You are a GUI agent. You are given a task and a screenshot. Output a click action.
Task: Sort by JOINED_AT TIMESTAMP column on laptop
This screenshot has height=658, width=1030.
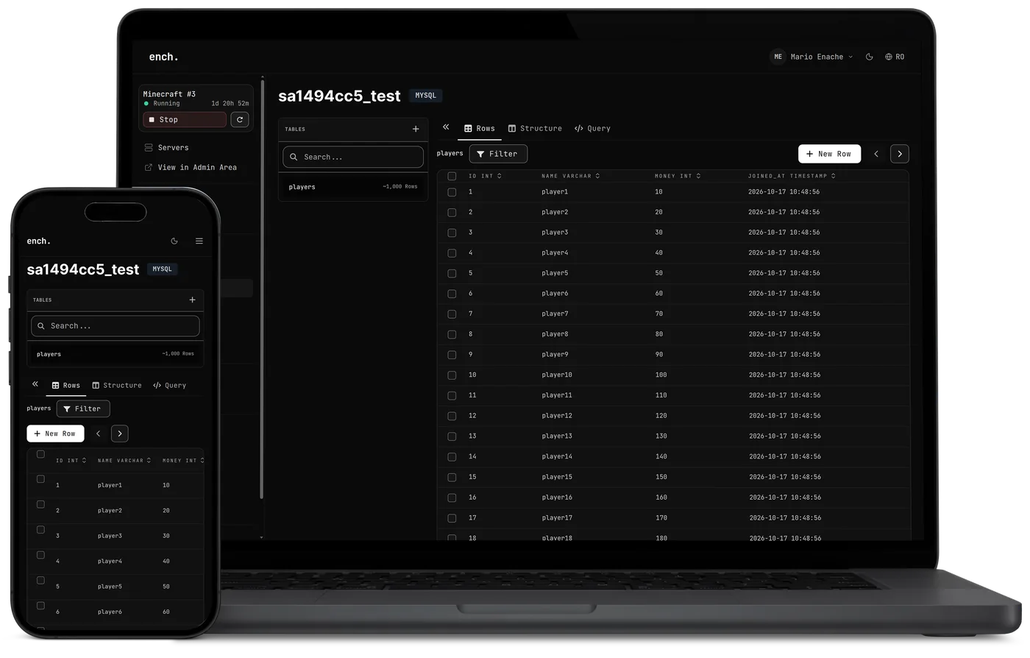coord(792,176)
